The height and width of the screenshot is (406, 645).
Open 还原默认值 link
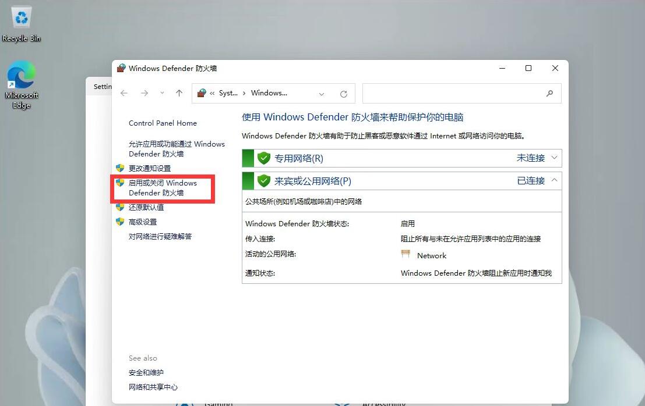coord(146,207)
